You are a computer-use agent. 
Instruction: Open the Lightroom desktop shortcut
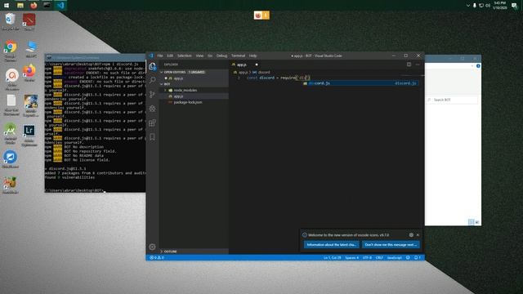pos(29,136)
